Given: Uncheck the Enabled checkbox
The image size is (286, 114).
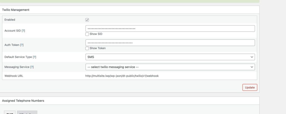Looking at the screenshot, I should click(x=87, y=20).
